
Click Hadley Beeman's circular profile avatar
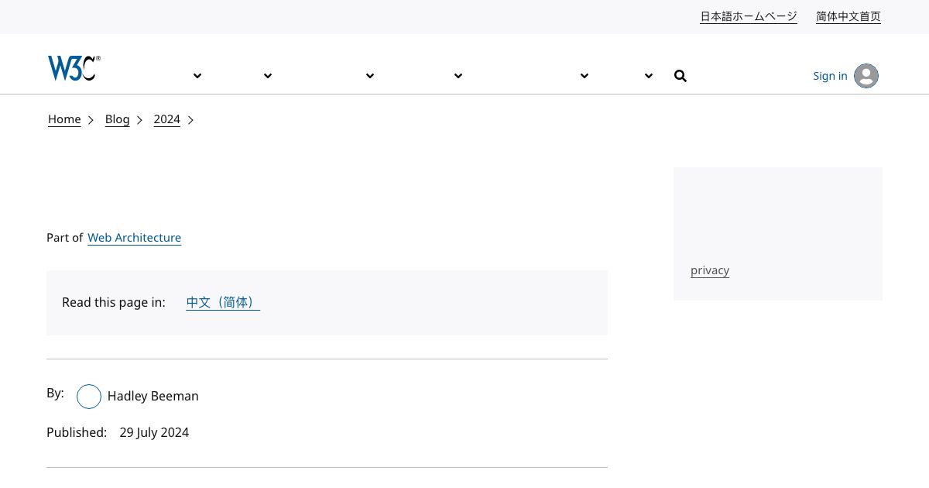pos(88,397)
